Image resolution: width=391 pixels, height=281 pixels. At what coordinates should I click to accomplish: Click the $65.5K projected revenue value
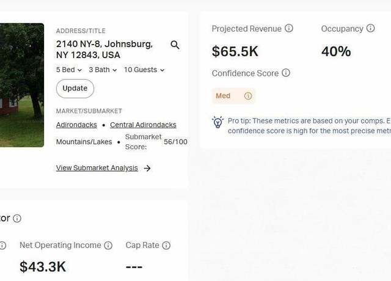(x=235, y=51)
